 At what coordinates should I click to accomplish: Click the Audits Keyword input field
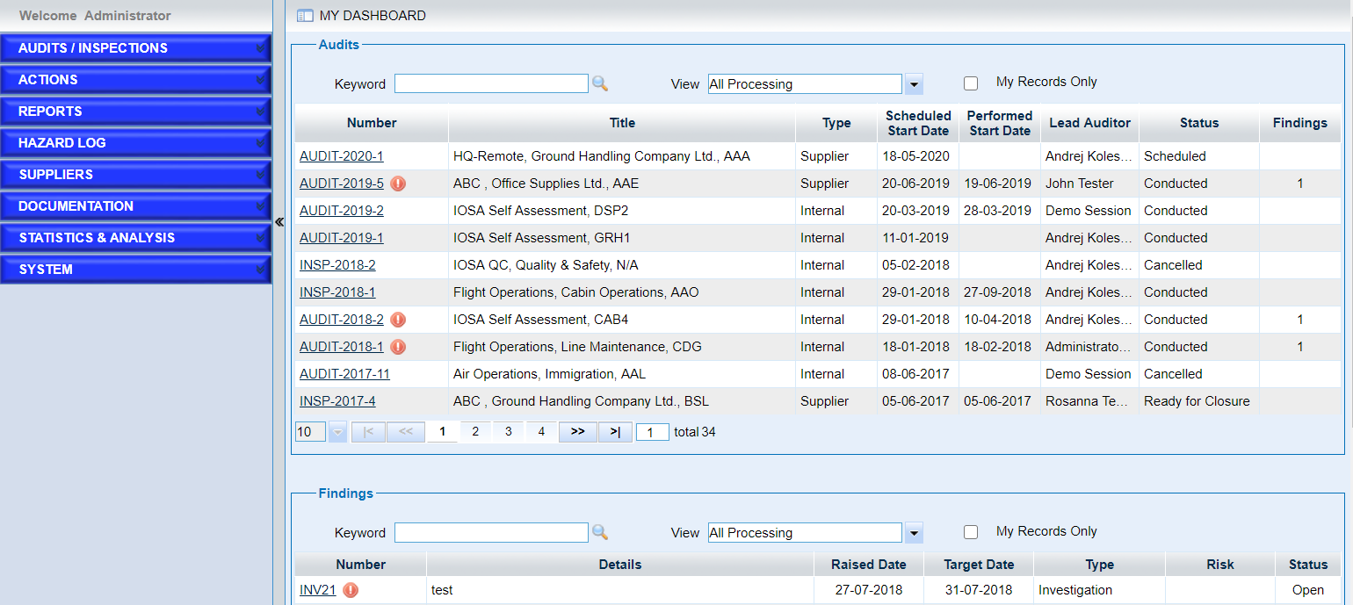coord(490,83)
